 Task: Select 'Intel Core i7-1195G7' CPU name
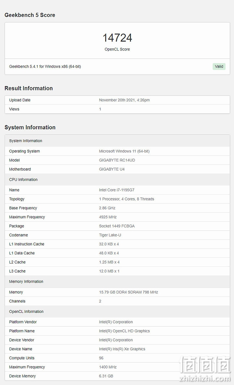coord(117,190)
